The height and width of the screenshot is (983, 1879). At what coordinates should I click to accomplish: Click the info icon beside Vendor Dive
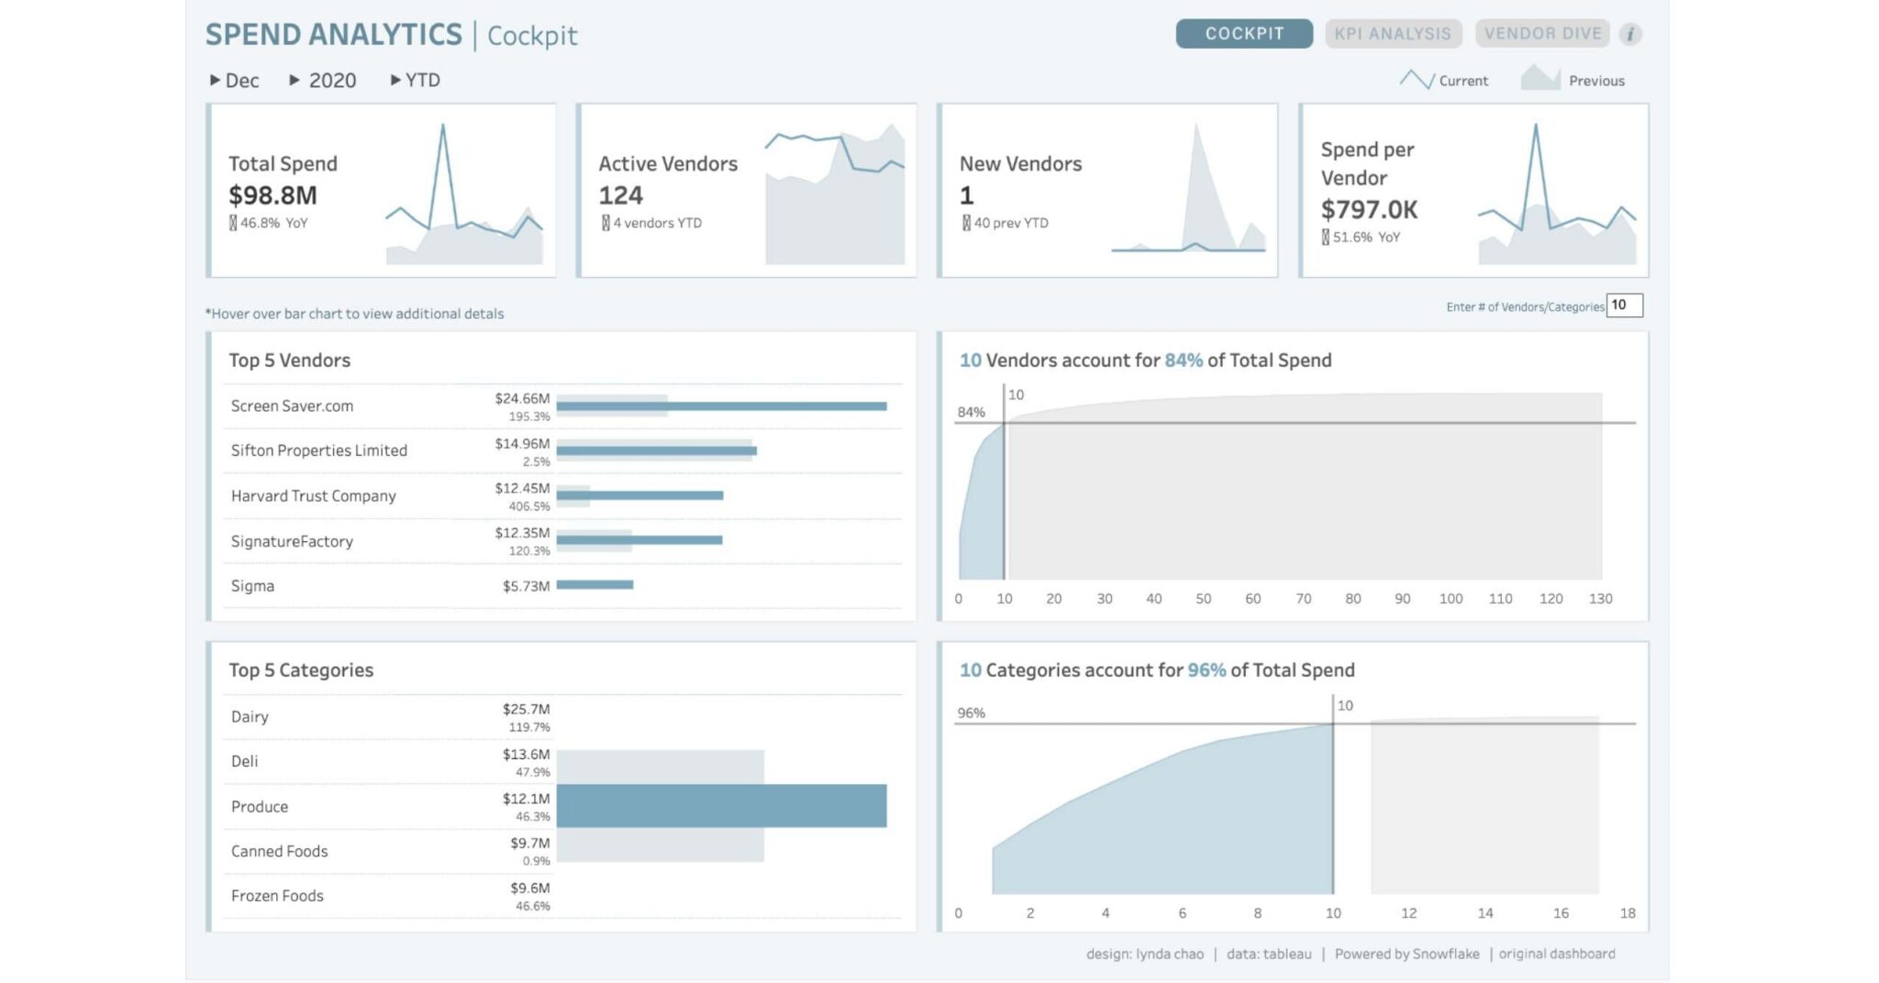1629,34
